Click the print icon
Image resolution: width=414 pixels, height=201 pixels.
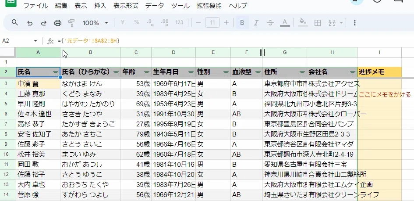[57, 23]
